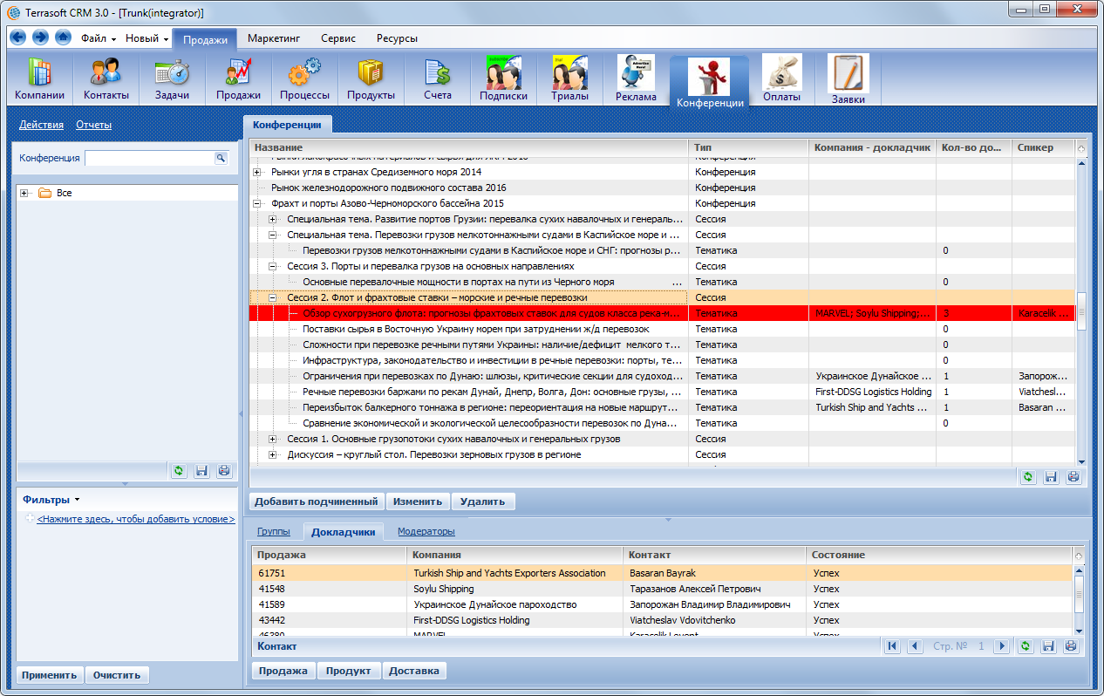Expand Дискуссия – круглый стол row
1104x696 pixels.
[273, 454]
